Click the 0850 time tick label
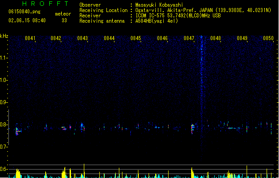 [268, 38]
